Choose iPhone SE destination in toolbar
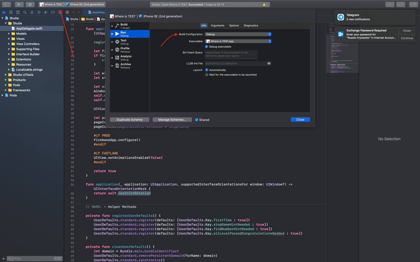Viewport: 420px width, 262px height. tap(85, 5)
